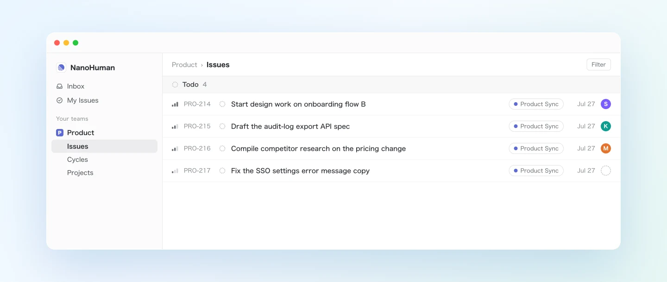Click the teal K assignee avatar
This screenshot has height=282, width=667.
click(x=606, y=126)
